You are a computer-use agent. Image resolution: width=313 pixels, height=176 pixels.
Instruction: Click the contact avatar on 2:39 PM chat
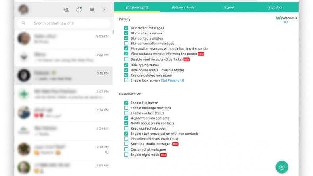tap(24, 112)
